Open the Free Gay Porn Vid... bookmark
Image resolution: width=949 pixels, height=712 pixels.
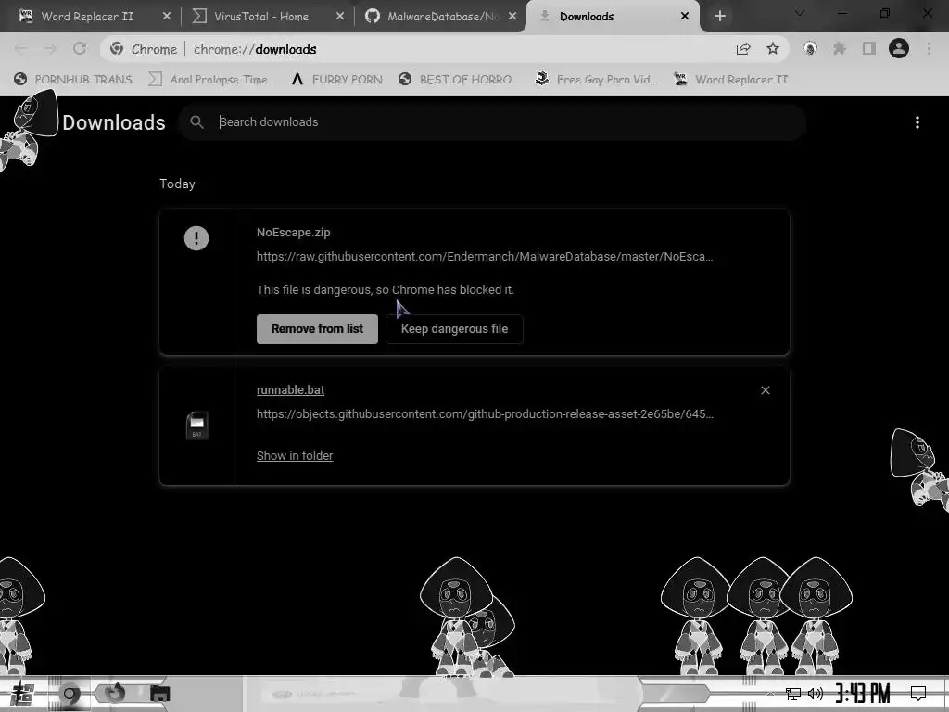click(x=596, y=80)
